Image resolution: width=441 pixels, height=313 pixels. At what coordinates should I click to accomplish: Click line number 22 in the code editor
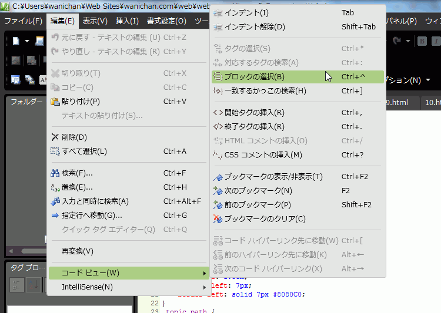155,303
